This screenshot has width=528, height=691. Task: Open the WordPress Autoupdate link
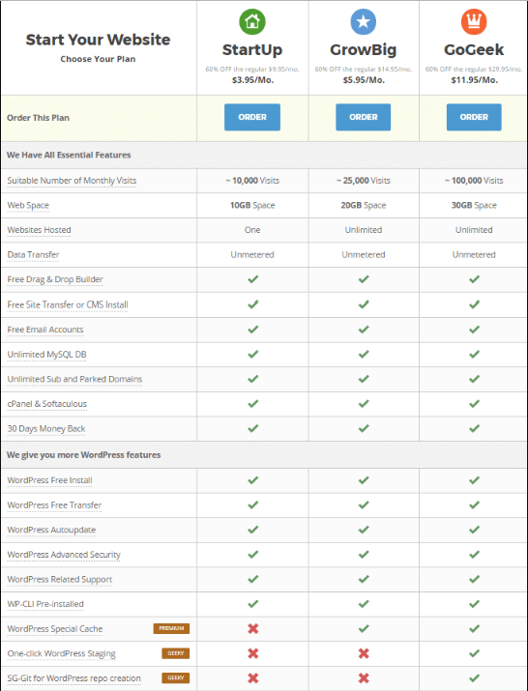[51, 530]
